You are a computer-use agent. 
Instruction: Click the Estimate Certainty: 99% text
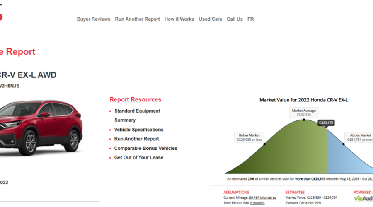[x=303, y=203]
